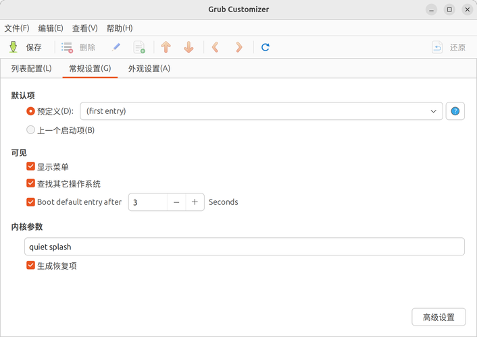
Task: Click the pencil edit entry icon
Action: [116, 47]
